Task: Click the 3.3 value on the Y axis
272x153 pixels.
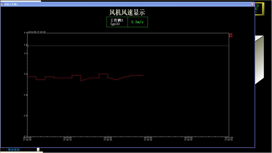Action: click(x=26, y=74)
